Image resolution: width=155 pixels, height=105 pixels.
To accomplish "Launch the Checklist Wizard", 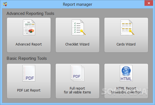I will tap(77, 35).
